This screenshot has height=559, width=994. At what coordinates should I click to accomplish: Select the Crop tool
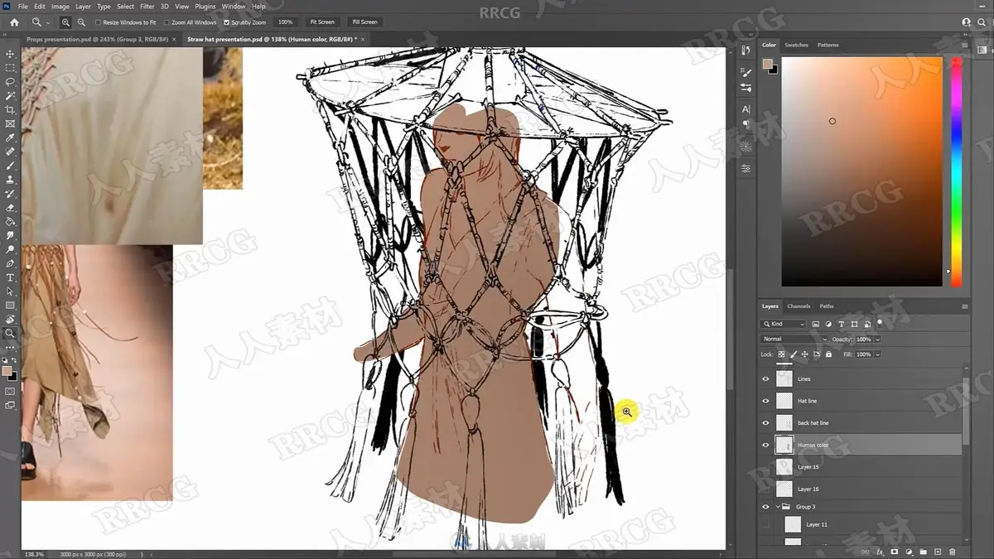pyautogui.click(x=10, y=110)
